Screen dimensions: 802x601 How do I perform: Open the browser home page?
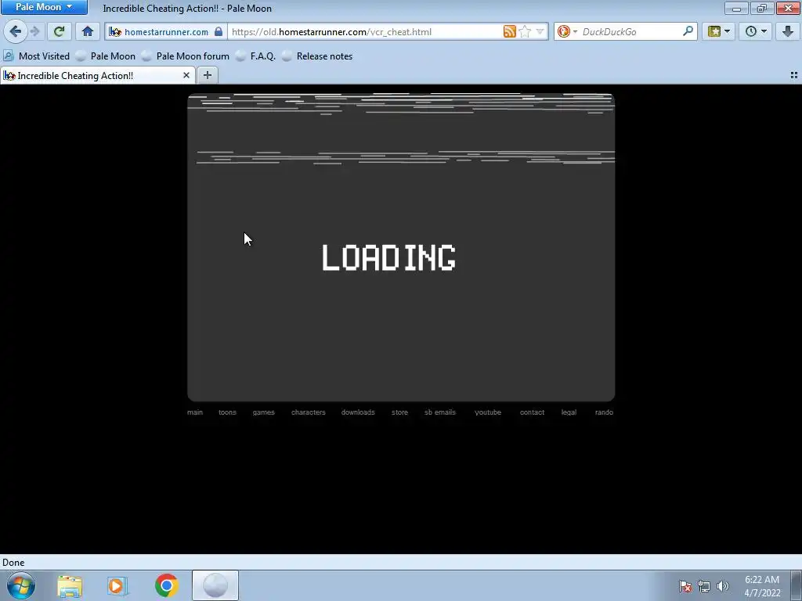[x=88, y=31]
